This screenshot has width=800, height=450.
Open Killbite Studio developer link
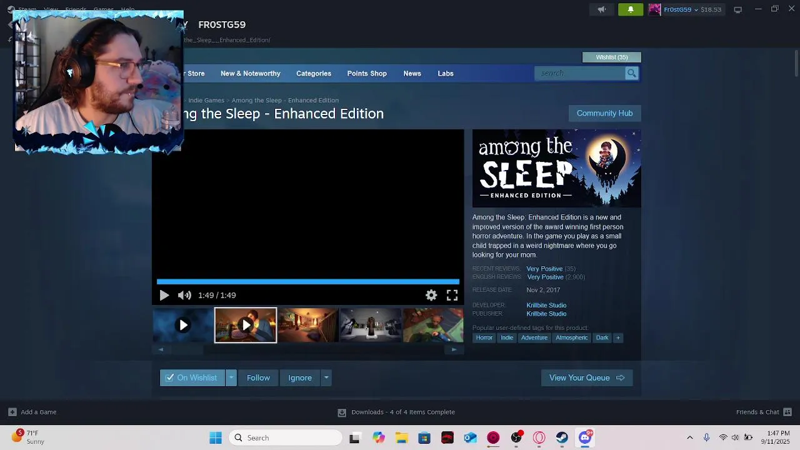[546, 305]
